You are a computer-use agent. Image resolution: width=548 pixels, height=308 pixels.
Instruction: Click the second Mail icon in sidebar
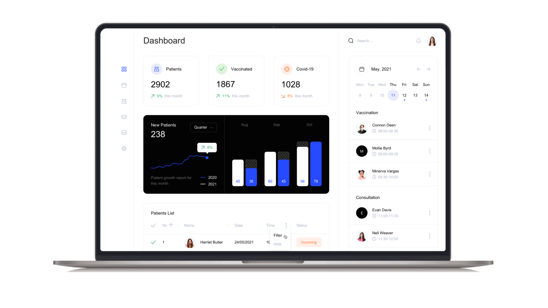[124, 132]
